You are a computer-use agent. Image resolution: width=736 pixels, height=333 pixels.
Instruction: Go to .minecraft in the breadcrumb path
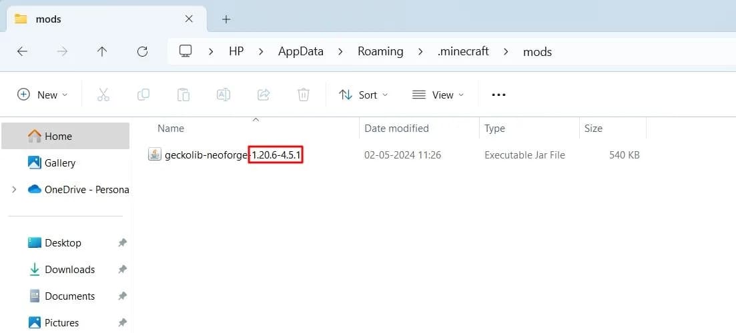coord(463,51)
